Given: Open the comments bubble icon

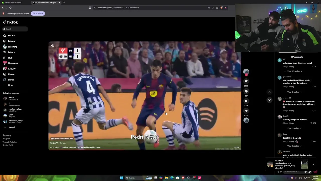Looking at the screenshot, I should point(246,91).
